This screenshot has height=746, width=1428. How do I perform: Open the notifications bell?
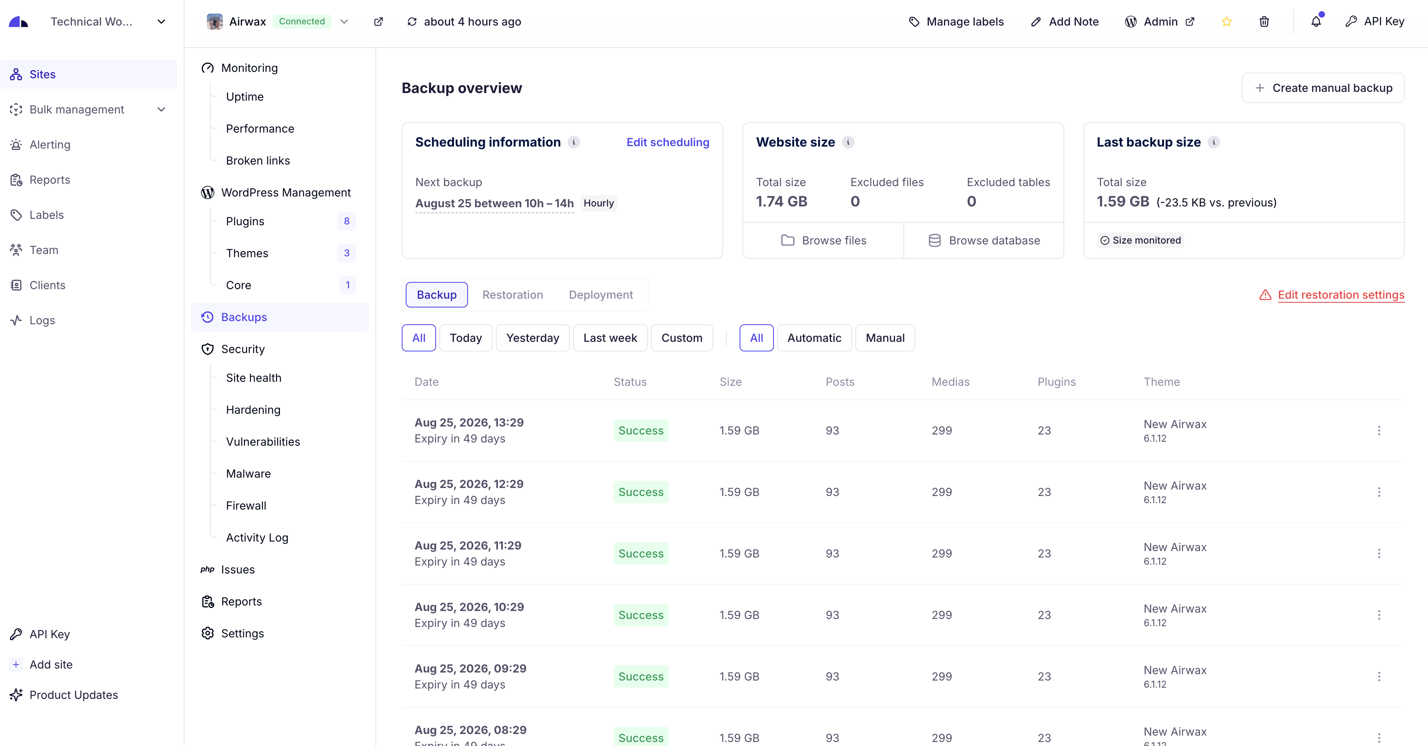pos(1316,22)
